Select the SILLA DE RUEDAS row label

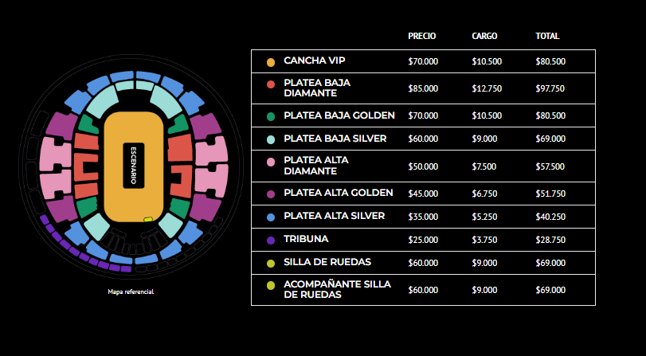(x=327, y=262)
